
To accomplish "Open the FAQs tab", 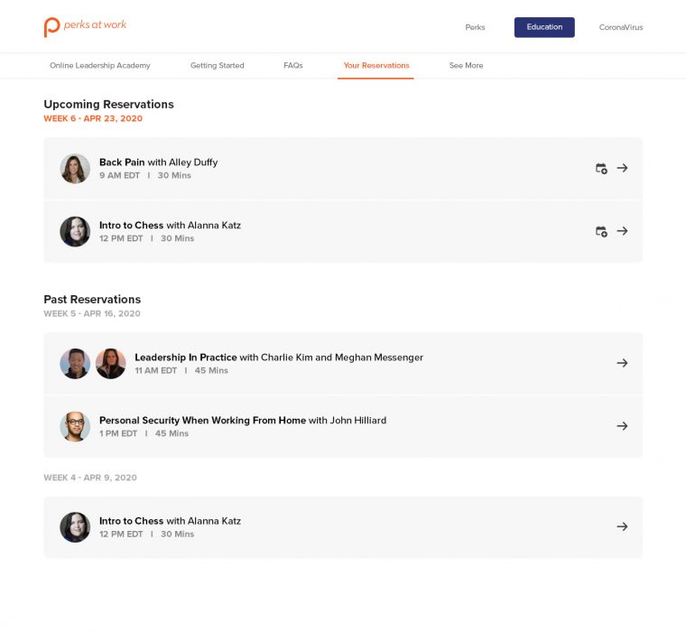I will point(292,66).
